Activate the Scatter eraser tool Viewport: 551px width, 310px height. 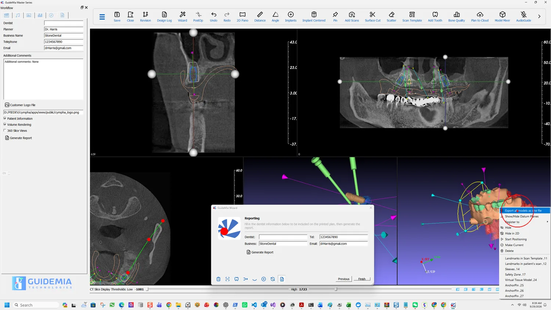pos(392,17)
